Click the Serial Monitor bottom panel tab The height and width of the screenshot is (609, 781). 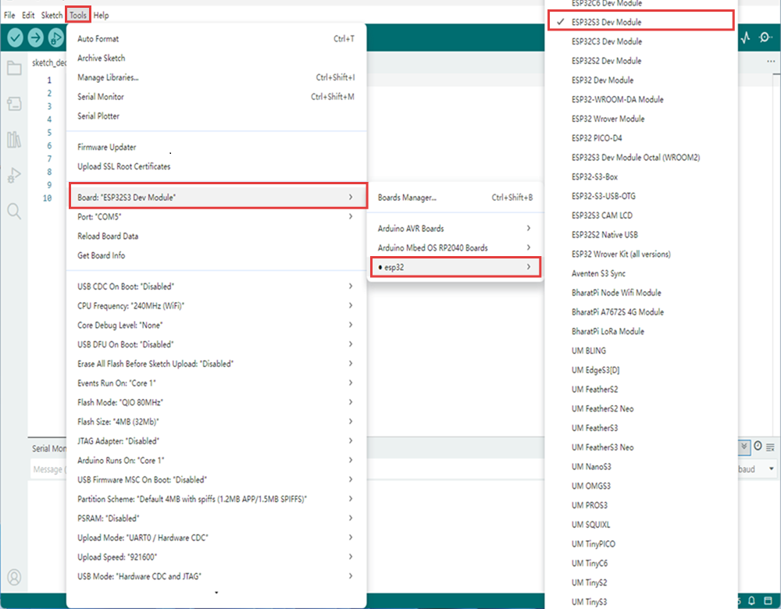point(48,448)
